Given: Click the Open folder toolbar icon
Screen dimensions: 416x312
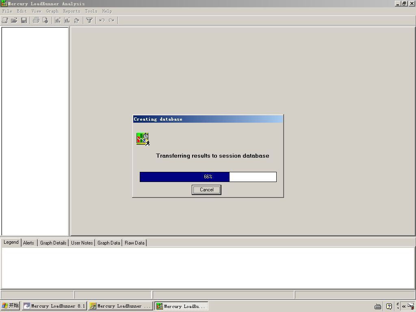Looking at the screenshot, I should [14, 20].
